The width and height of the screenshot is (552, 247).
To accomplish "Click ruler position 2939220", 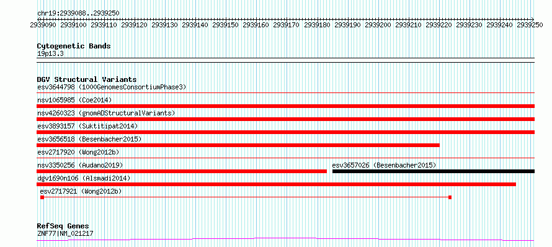I will [439, 25].
